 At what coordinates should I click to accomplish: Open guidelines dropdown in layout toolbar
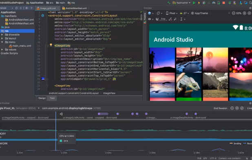click(183, 19)
